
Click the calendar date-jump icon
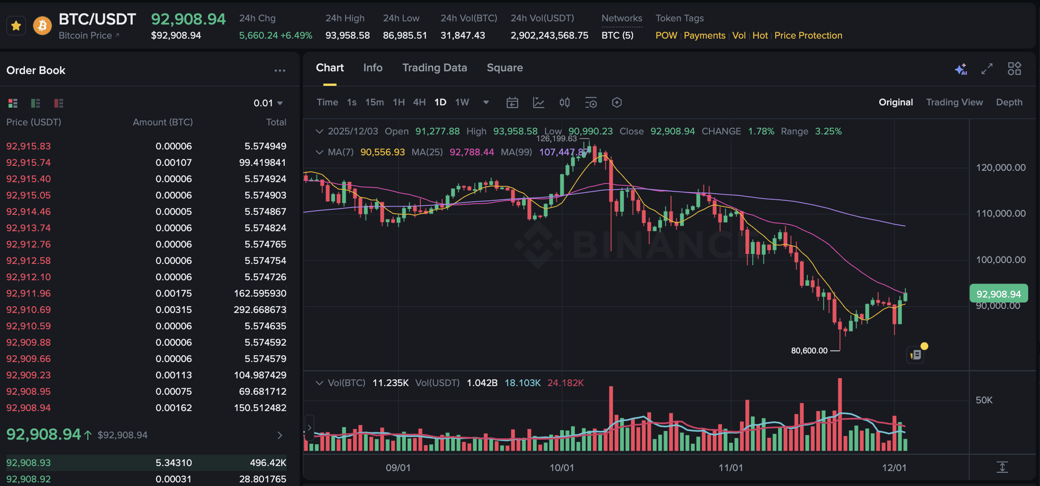512,103
